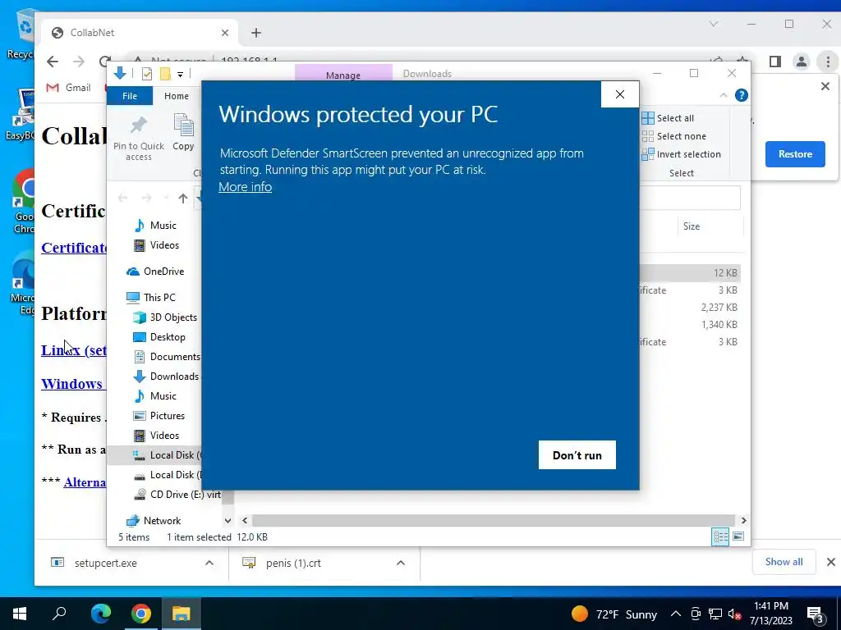
Task: Open a new Chrome tab
Action: tap(256, 33)
